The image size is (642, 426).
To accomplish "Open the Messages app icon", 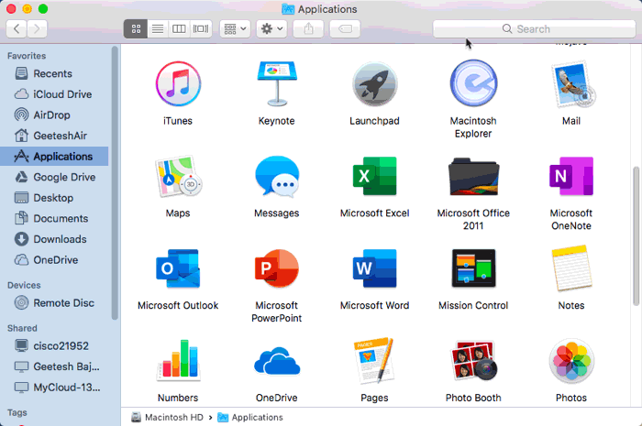I will (x=276, y=177).
